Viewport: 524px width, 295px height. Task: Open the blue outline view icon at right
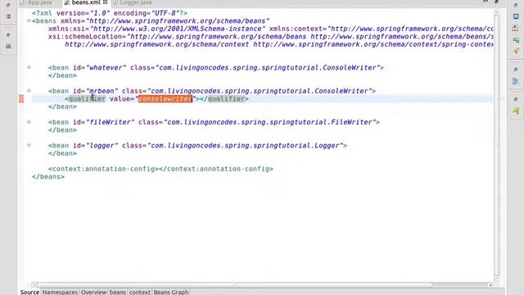(516, 81)
